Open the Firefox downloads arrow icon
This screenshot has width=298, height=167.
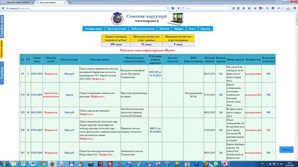coord(243,8)
